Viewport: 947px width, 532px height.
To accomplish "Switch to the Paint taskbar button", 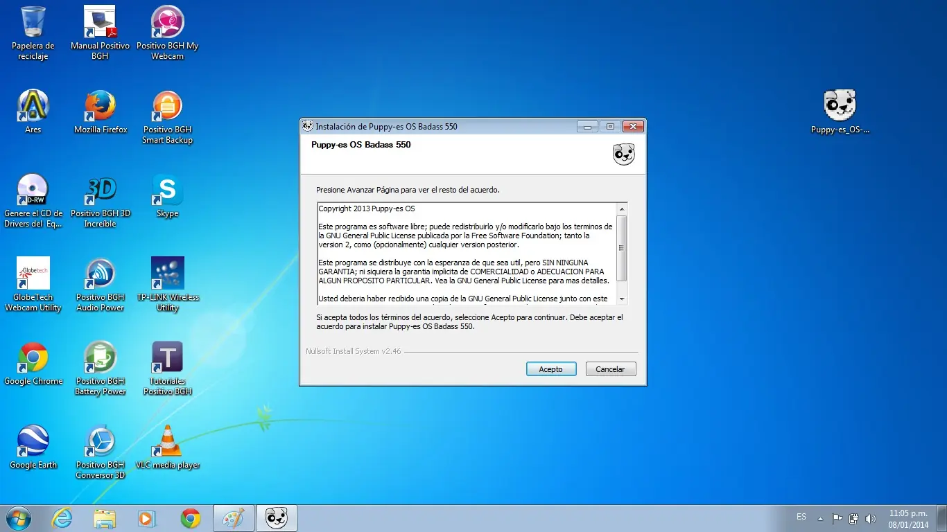I will pyautogui.click(x=234, y=518).
